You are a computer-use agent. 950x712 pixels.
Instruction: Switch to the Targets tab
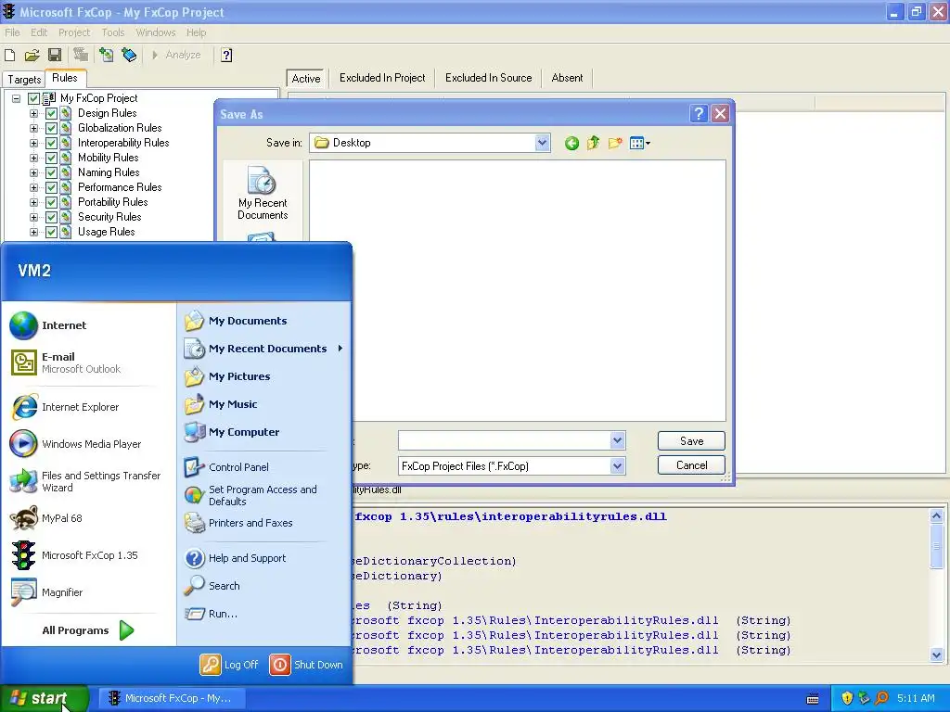(24, 80)
